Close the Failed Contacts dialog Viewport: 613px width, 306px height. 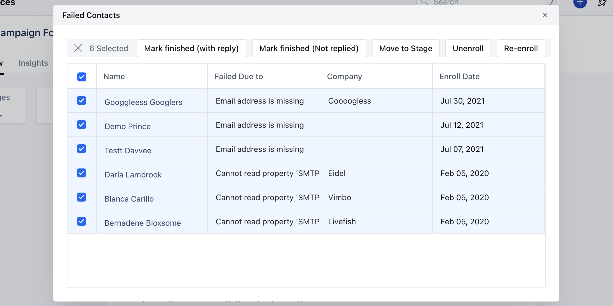545,15
